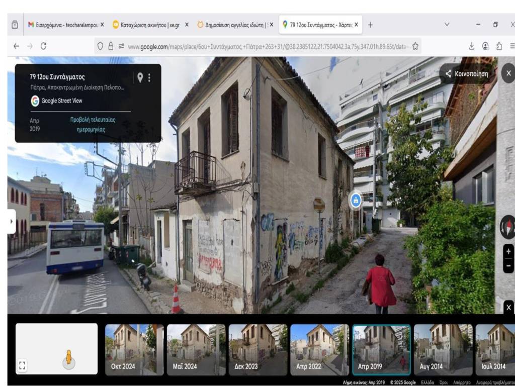Expand the collapsed side panel arrow
The image size is (515, 386).
point(11,222)
